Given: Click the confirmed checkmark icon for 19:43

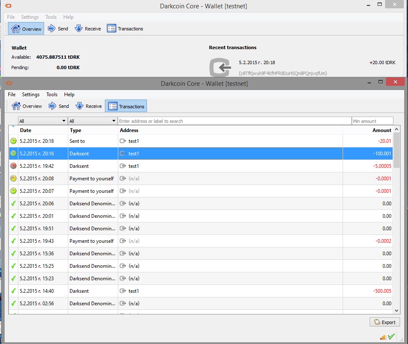Looking at the screenshot, I should pyautogui.click(x=13, y=241).
